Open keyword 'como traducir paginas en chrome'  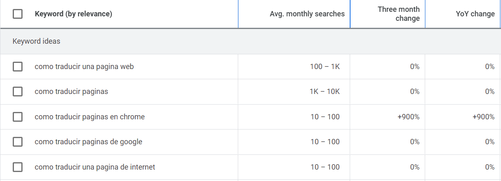[x=89, y=117]
